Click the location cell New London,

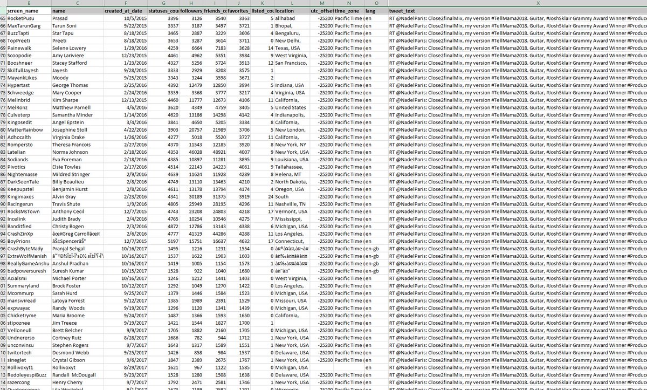coord(292,130)
